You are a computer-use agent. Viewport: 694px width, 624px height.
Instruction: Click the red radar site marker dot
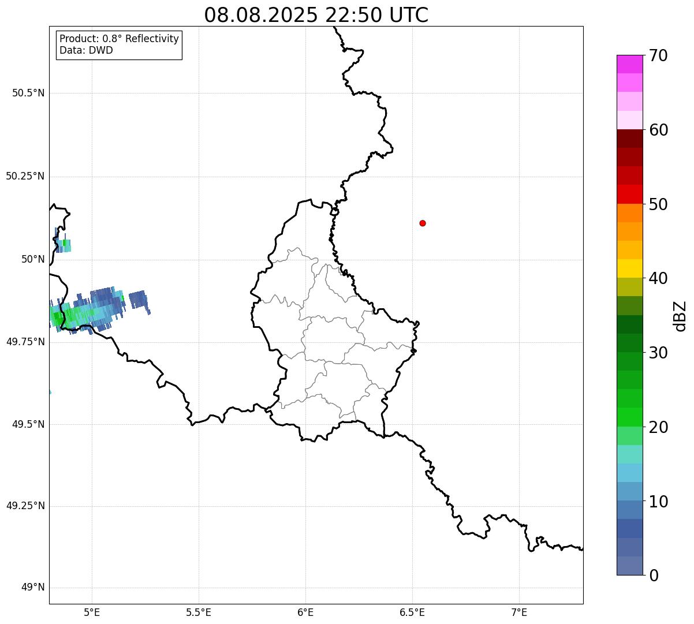click(x=423, y=223)
